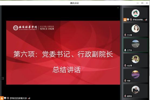Click muted microphone icon on 罗海芸's tile

point(131,20)
